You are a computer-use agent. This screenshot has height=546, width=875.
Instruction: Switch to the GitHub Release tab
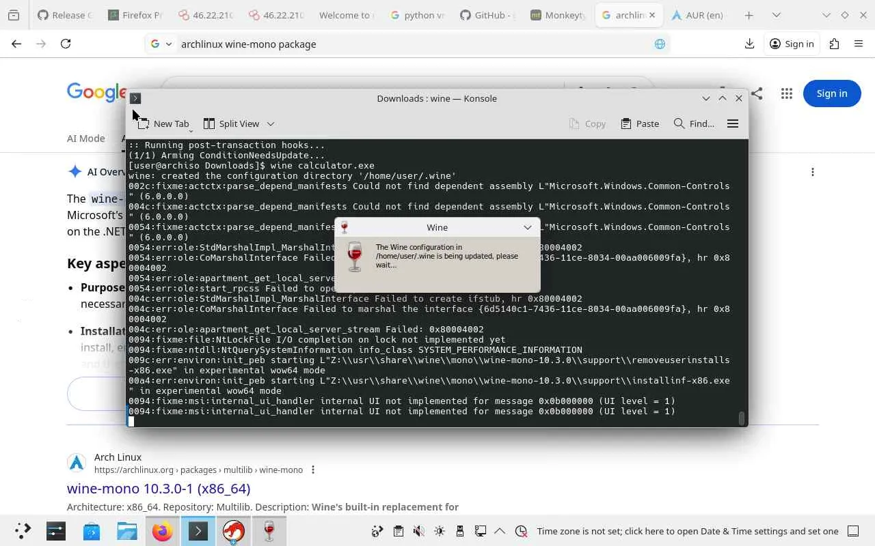click(x=64, y=15)
